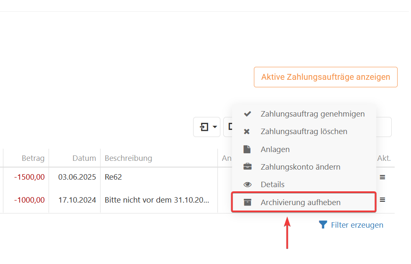
Task: Click date 17.10.2024 cell
Action: click(x=77, y=200)
